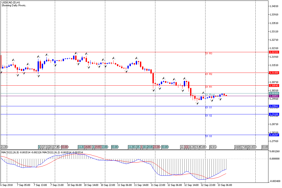Select the blue 1.29562 price tag
The height and width of the screenshot is (188, 282).
(x=274, y=106)
